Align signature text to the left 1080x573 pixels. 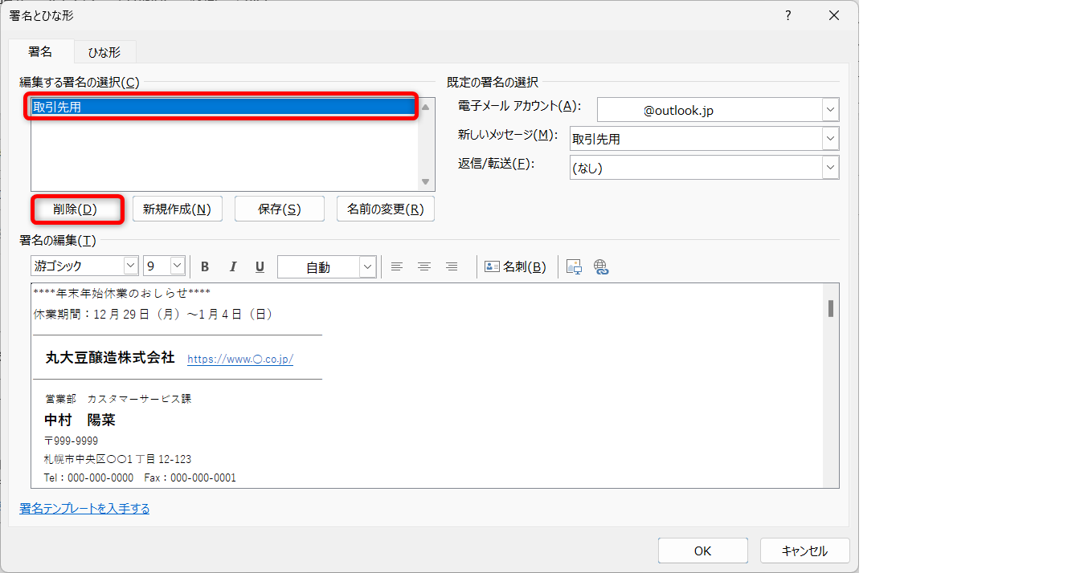[396, 267]
